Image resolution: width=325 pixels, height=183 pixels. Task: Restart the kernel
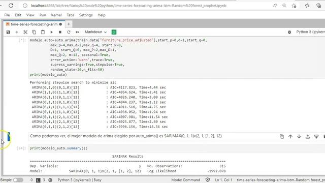69,32
